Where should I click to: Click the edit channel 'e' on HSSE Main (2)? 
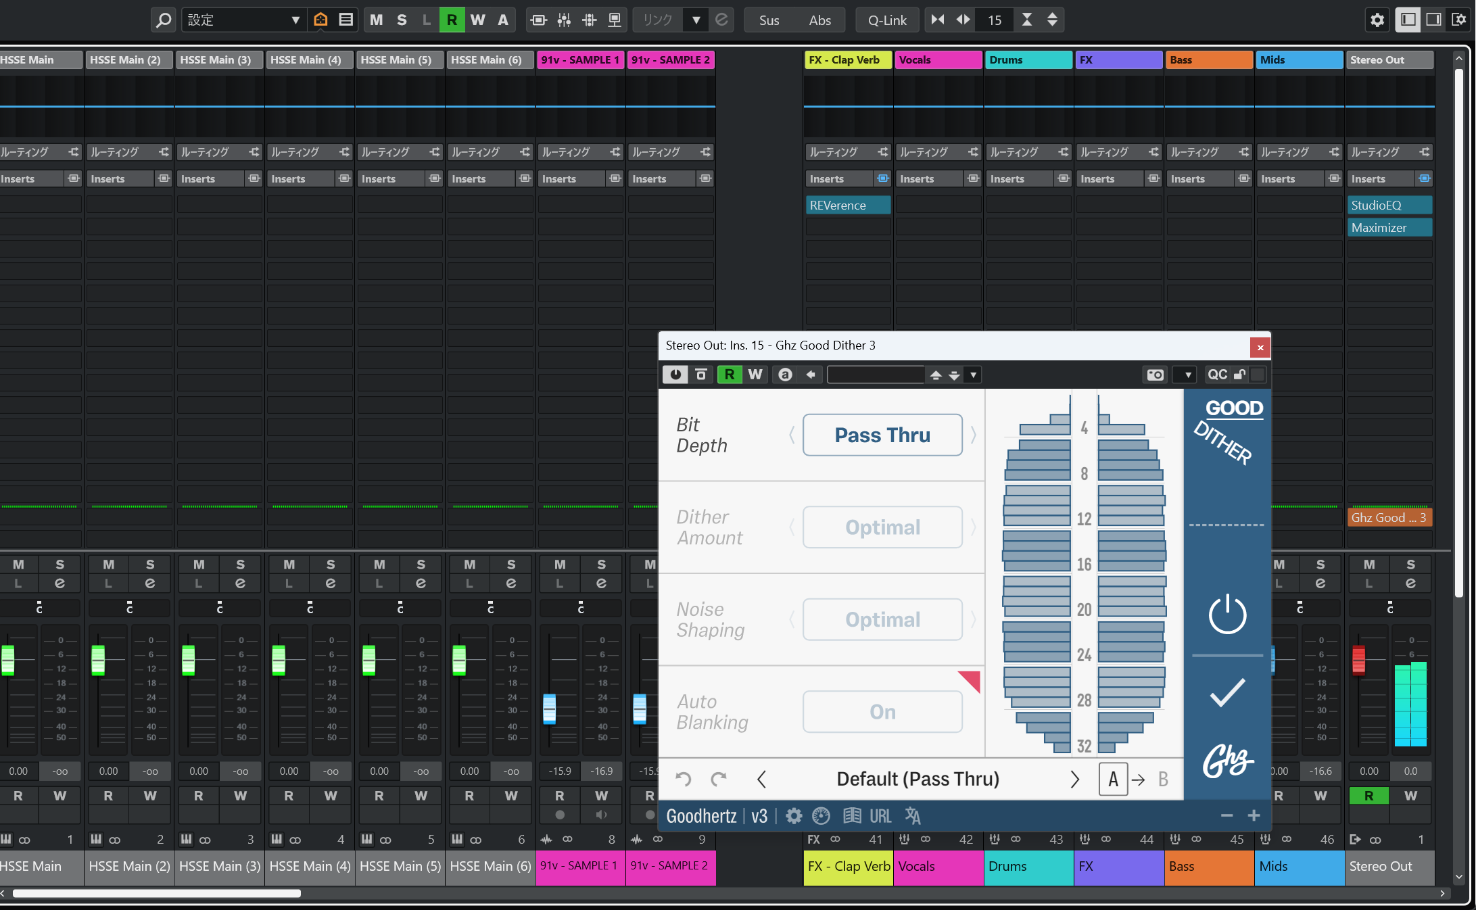(150, 583)
